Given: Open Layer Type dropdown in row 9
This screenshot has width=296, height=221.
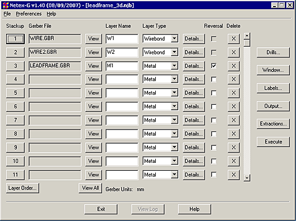Looking at the screenshot, I should [175, 147].
